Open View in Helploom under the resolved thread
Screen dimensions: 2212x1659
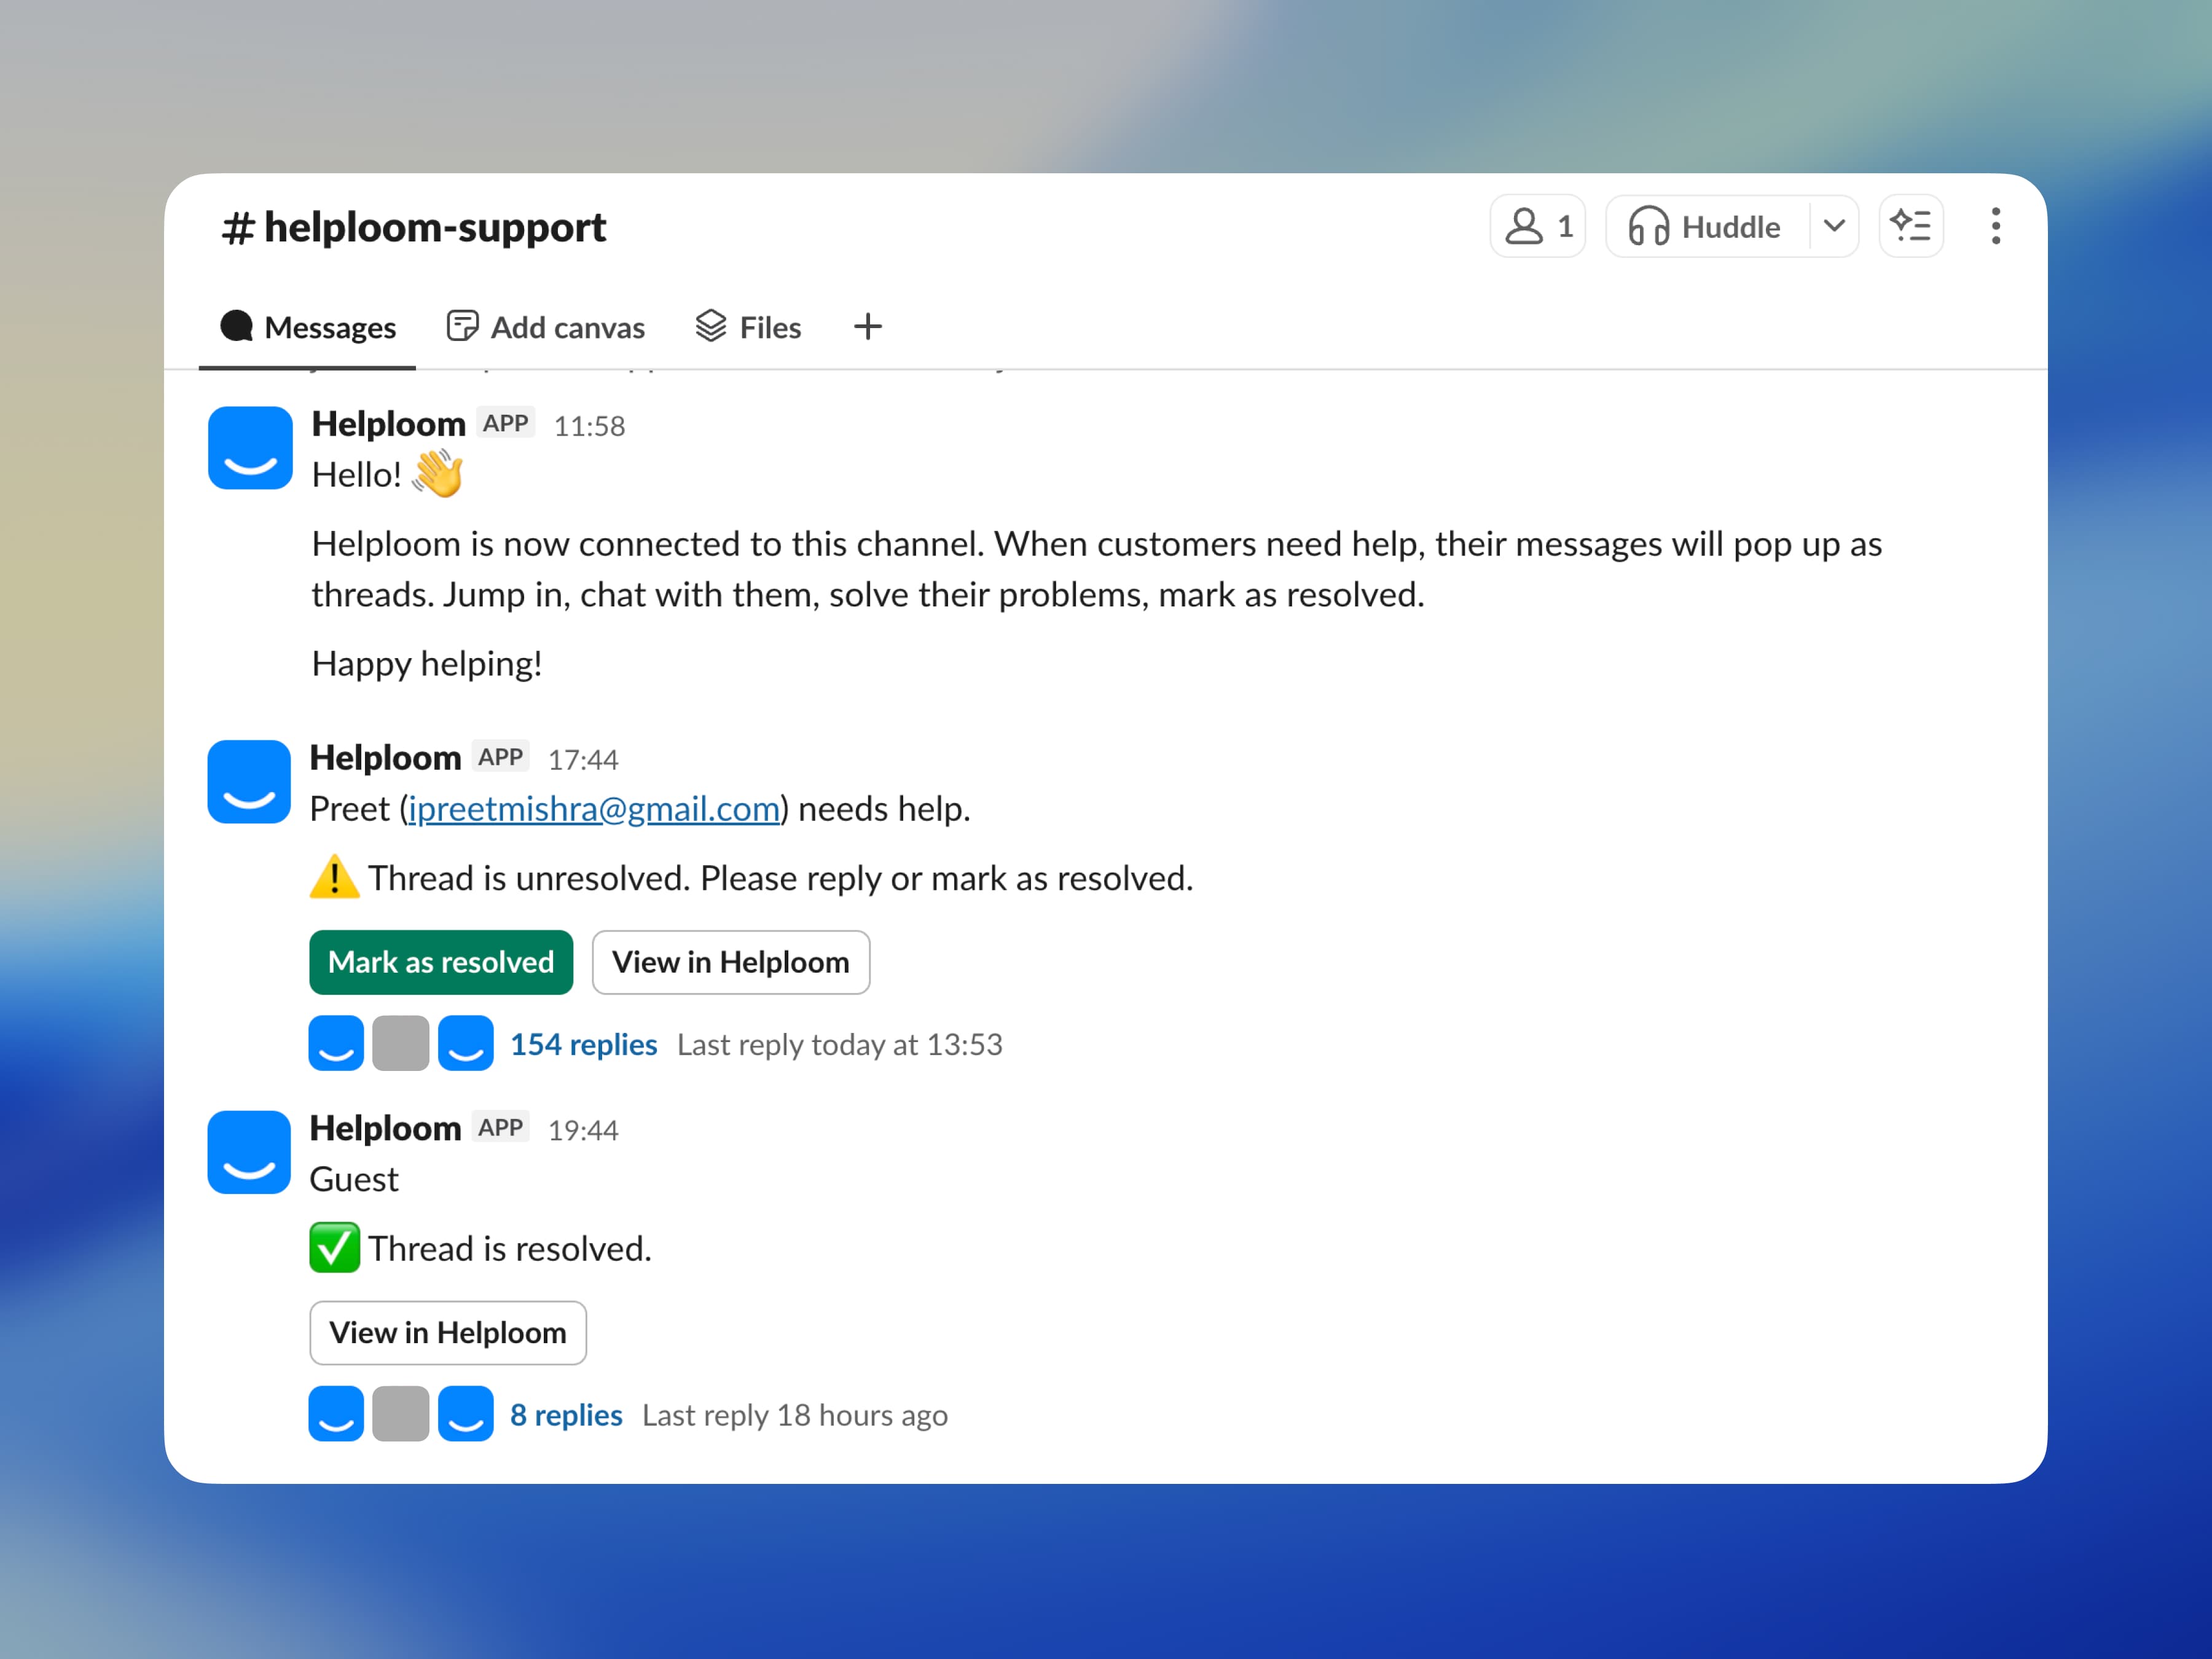pos(448,1332)
